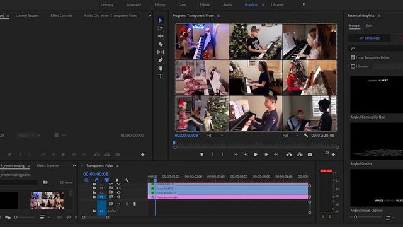The width and height of the screenshot is (403, 227).
Task: Select the Selection tool arrow
Action: click(161, 20)
